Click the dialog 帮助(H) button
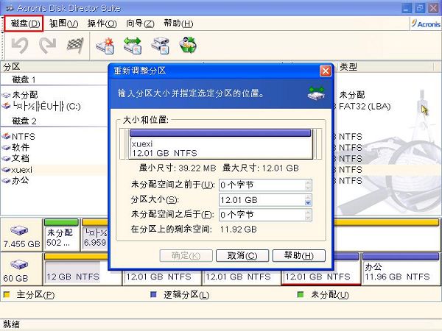This screenshot has width=442, height=331. 299,256
